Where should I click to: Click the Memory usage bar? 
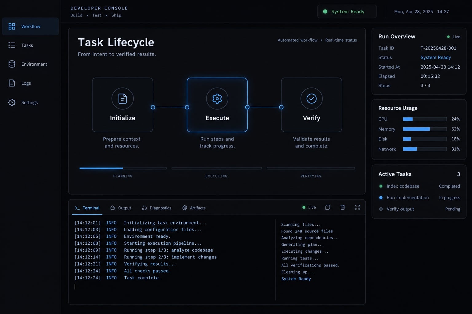tap(425, 129)
